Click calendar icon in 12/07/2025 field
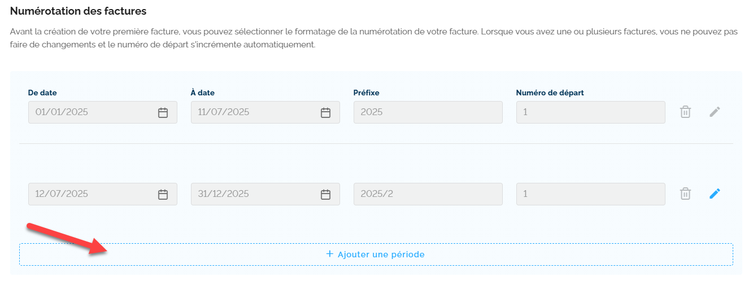The image size is (753, 281). point(163,194)
